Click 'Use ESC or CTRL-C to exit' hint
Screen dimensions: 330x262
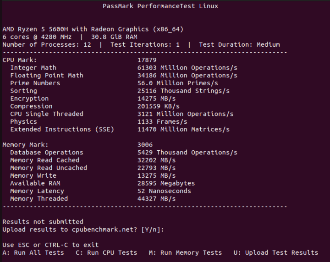[x=50, y=245]
